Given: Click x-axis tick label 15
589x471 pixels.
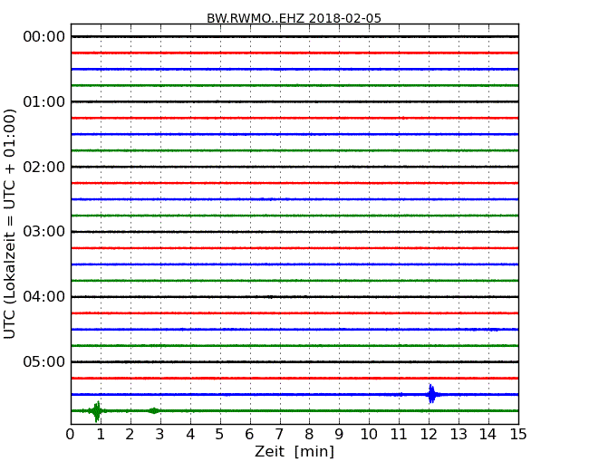Looking at the screenshot, I should click(518, 435).
